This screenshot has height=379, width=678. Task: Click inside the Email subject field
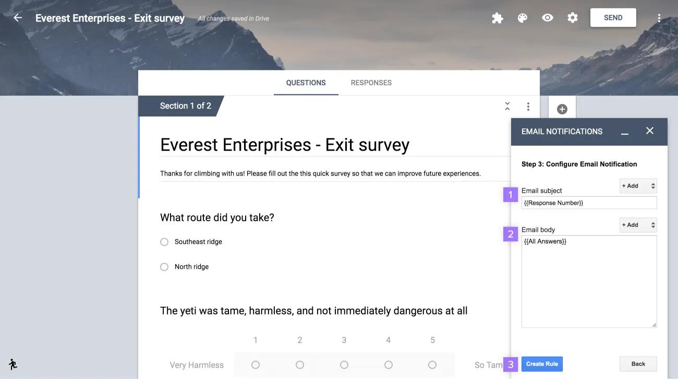(x=589, y=203)
